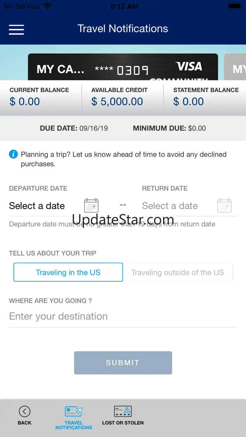Tap the destination input field
Image resolution: width=246 pixels, height=437 pixels.
[x=123, y=316]
